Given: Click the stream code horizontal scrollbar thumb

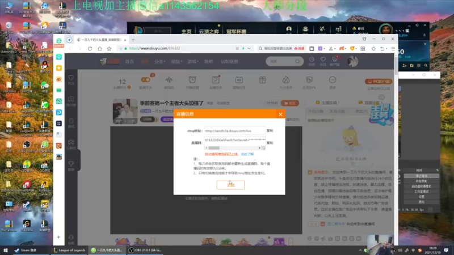Looking at the screenshot, I should point(214,148).
